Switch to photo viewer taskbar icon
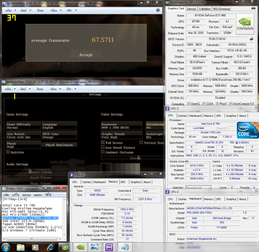Screen dimensions: 259x252 tap(95, 247)
